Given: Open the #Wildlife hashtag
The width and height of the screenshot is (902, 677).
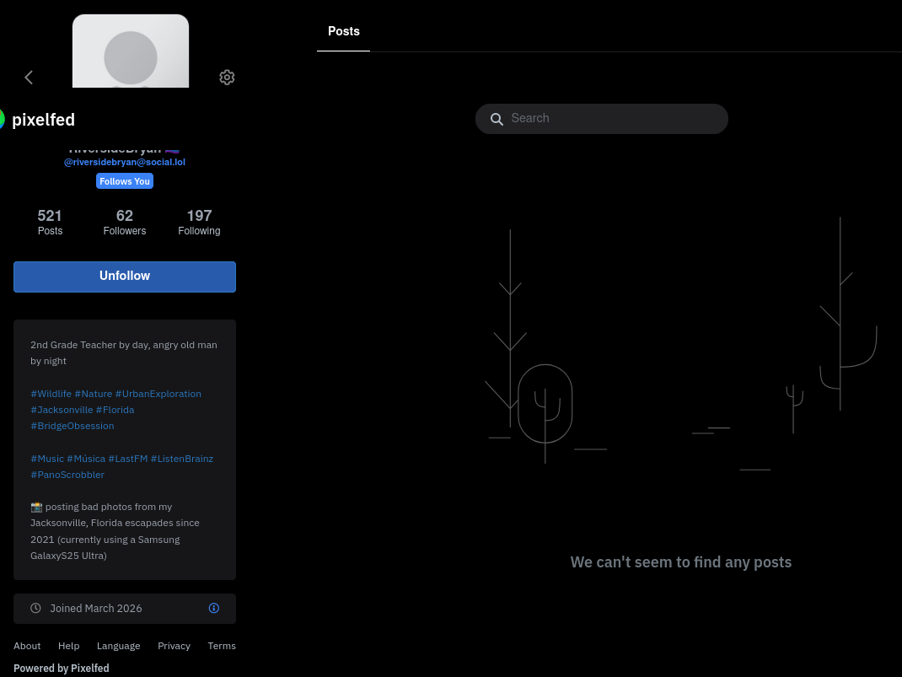Looking at the screenshot, I should (x=51, y=394).
